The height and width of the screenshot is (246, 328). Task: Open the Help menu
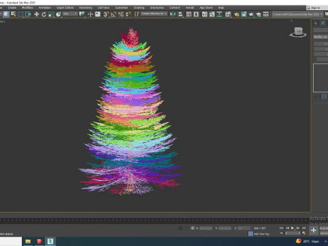pos(221,8)
